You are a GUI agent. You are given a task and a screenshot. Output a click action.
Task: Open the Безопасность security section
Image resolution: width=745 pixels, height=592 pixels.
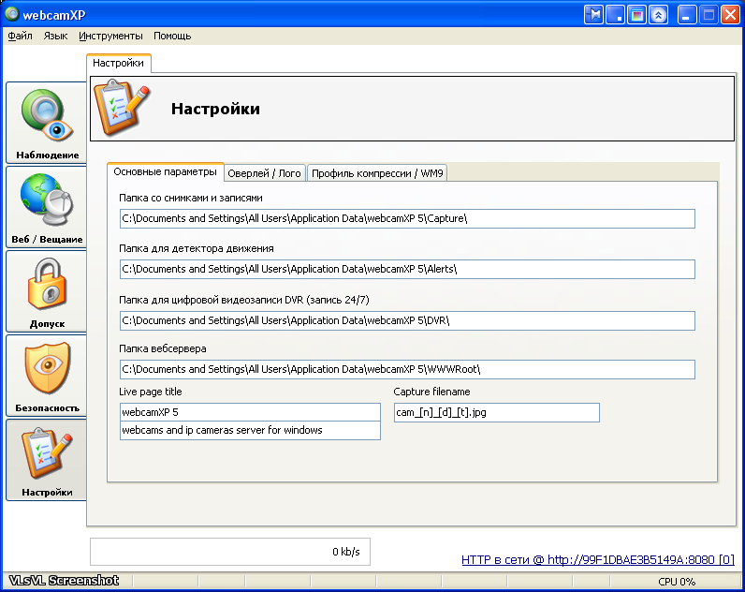pyautogui.click(x=47, y=376)
